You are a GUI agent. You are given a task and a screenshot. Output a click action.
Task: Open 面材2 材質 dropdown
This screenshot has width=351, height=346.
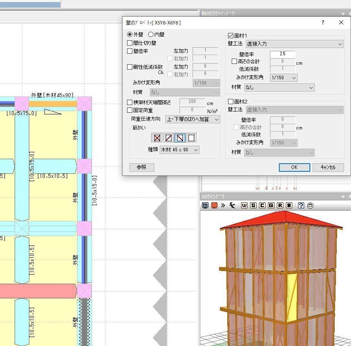click(279, 153)
